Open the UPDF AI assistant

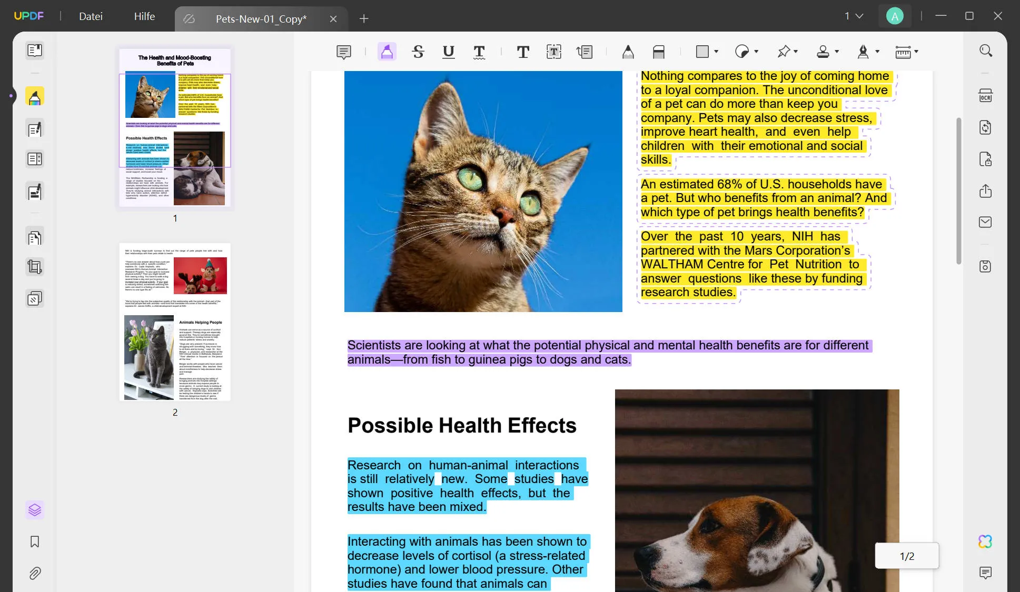point(986,541)
